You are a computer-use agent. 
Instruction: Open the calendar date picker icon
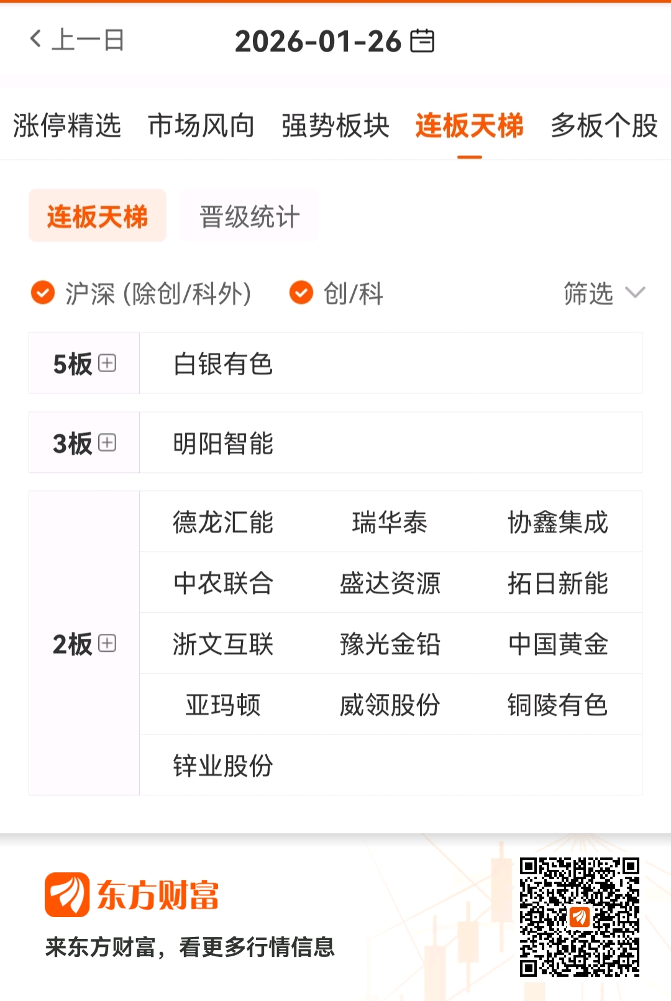pyautogui.click(x=422, y=41)
